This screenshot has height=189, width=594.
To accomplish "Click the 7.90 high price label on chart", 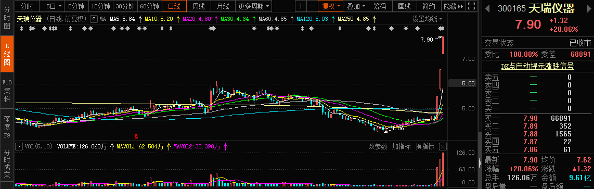I will tap(427, 40).
